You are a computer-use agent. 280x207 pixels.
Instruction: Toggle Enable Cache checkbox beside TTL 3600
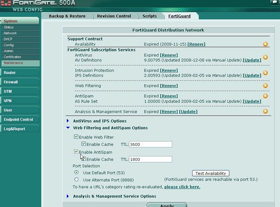coord(83,144)
